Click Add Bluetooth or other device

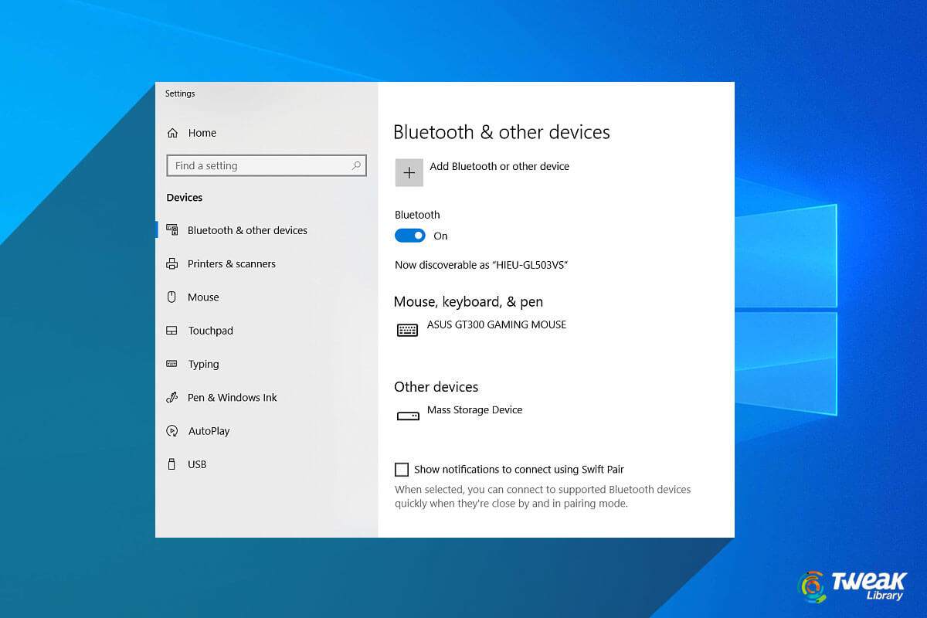(500, 166)
